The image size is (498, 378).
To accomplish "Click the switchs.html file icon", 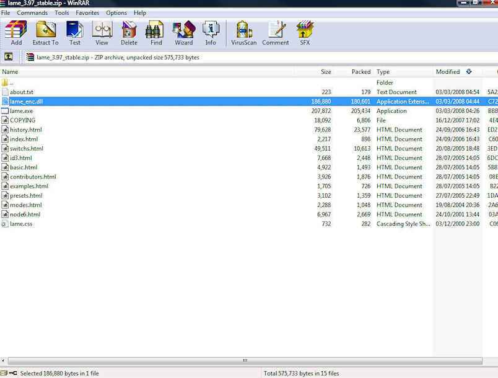I will tap(5, 148).
